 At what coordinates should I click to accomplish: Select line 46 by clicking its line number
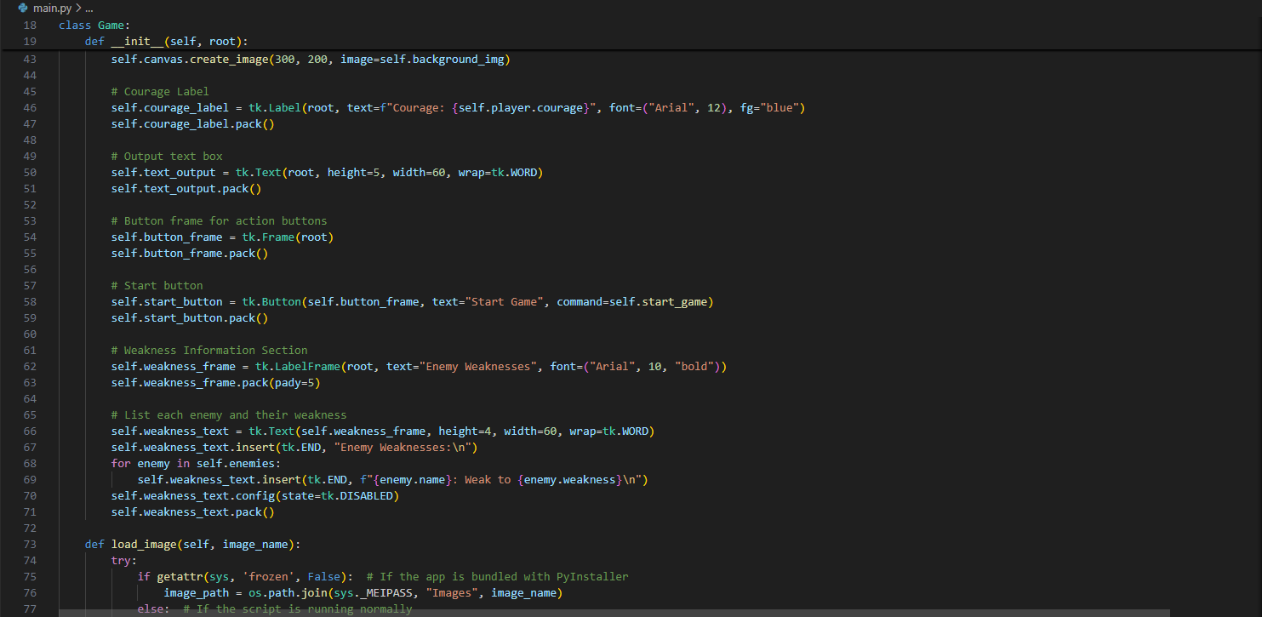(x=30, y=106)
